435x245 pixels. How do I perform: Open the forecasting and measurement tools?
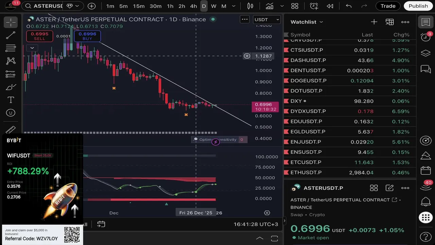point(11,74)
